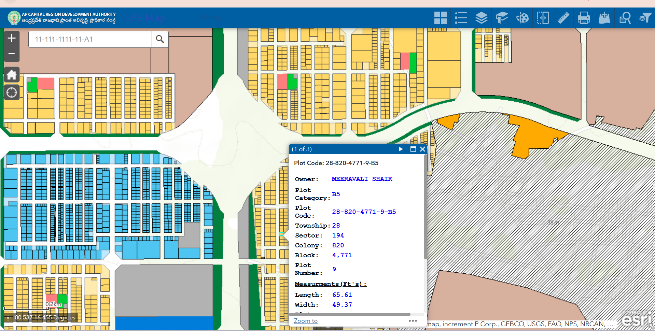Screen dimensions: 655x331
Task: Open the layer filter tool
Action: [645, 17]
